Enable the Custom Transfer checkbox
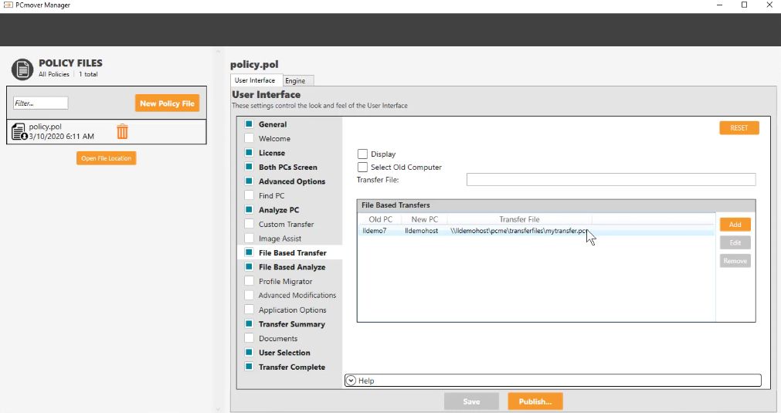781x413 pixels. [x=249, y=224]
